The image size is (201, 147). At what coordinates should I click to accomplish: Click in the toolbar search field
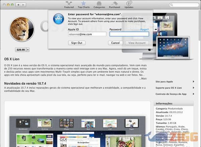[x=184, y=5]
